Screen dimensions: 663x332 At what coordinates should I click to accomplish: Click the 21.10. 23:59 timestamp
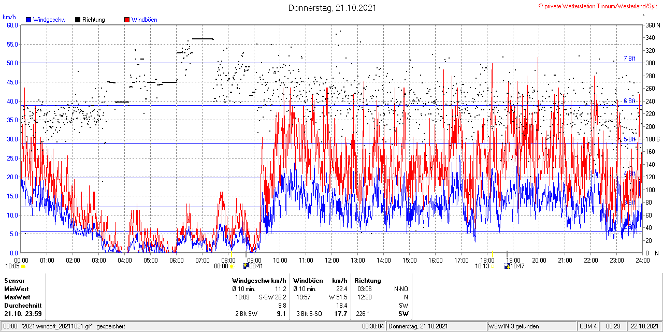pyautogui.click(x=23, y=314)
